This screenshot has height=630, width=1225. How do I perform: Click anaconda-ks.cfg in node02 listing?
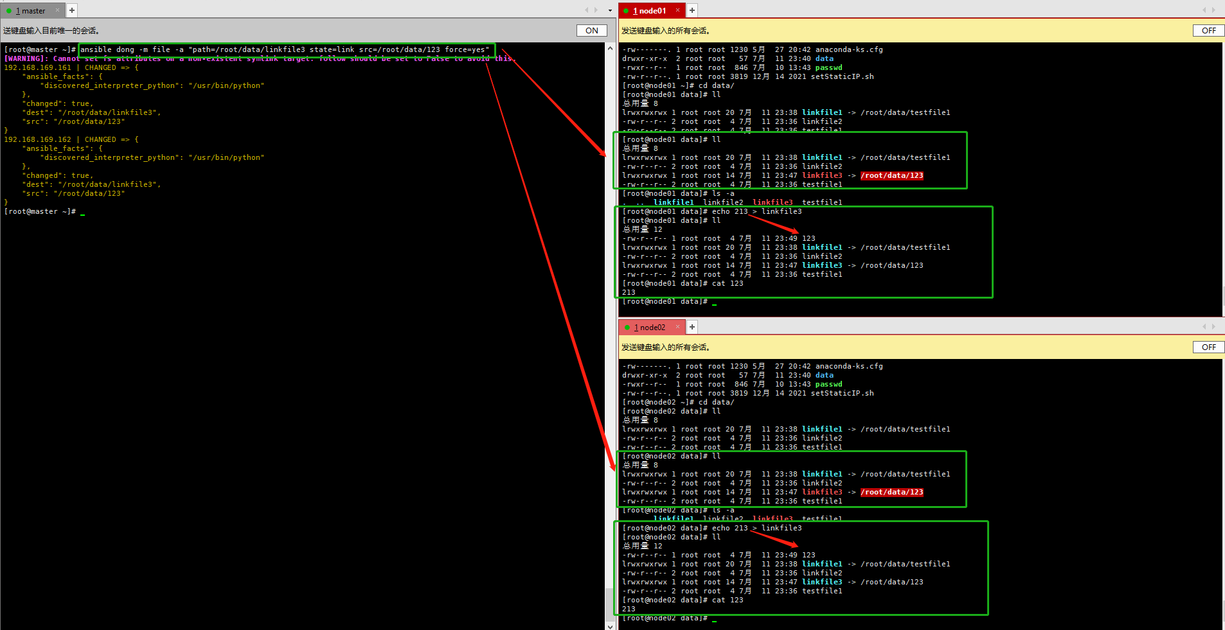849,366
